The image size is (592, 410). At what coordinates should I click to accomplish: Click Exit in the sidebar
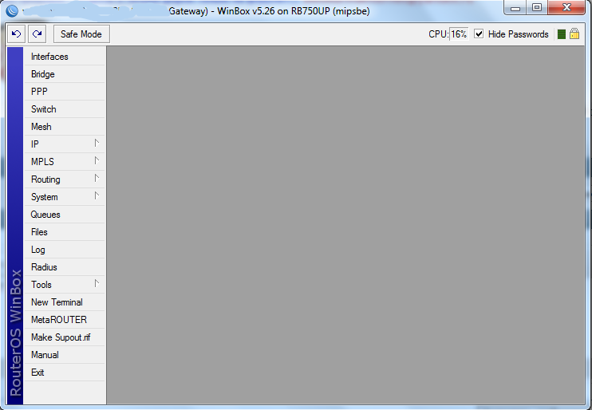click(x=65, y=373)
